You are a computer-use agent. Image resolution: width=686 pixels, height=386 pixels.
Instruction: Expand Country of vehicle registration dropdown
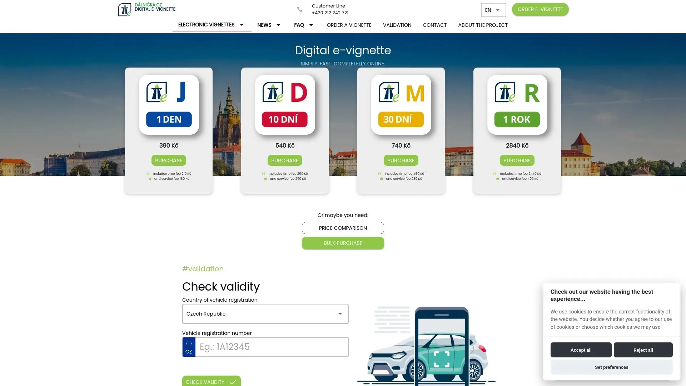point(340,314)
